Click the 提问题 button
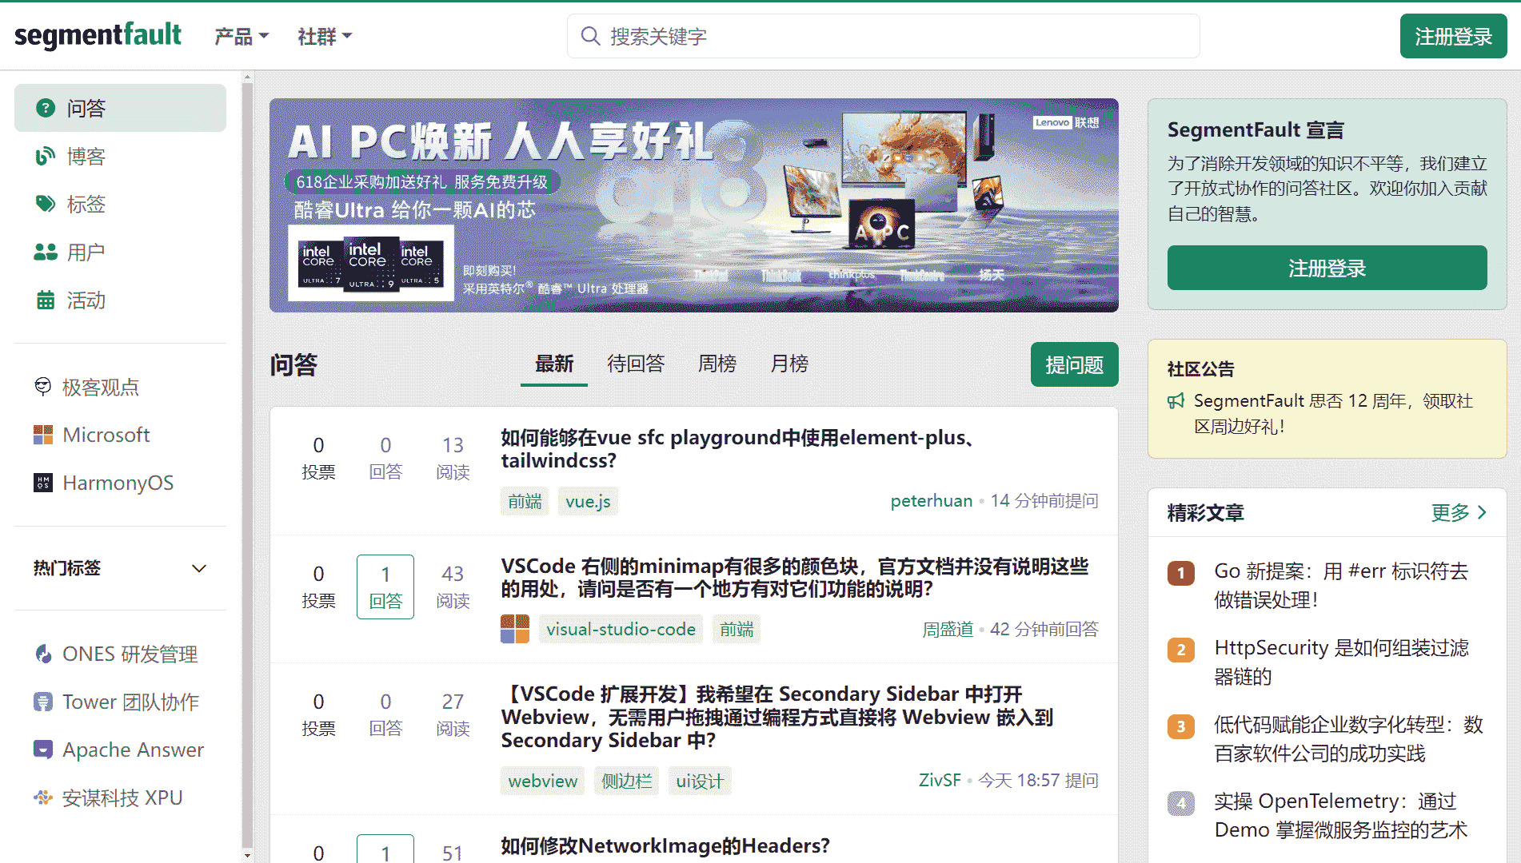Screen dimensions: 1521x863 (1074, 364)
